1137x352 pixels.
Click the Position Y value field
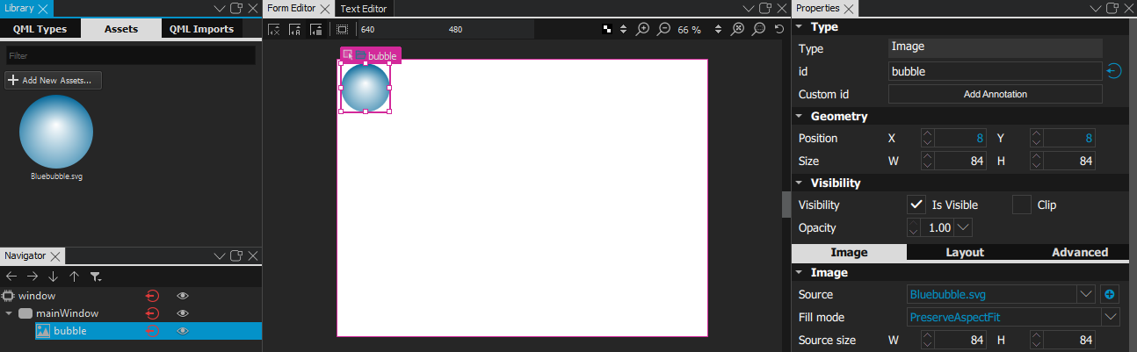[x=1071, y=138]
